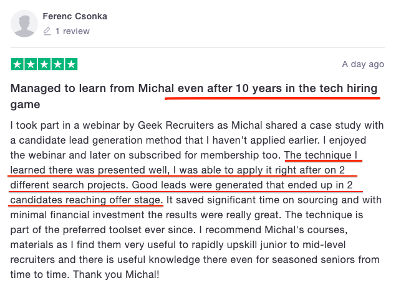Click the red underline beneath the headline

[x=273, y=98]
